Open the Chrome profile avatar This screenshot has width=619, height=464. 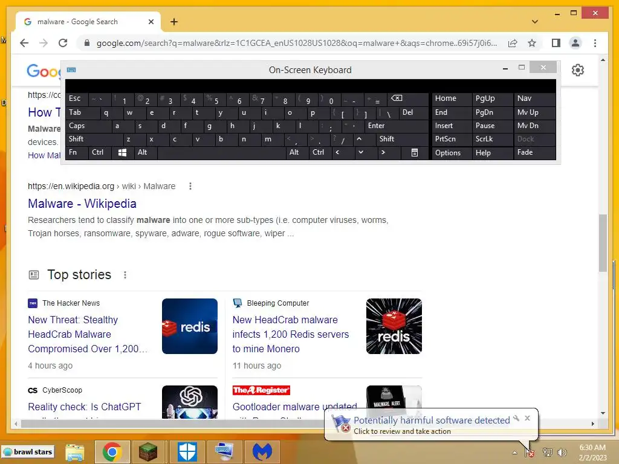click(575, 43)
